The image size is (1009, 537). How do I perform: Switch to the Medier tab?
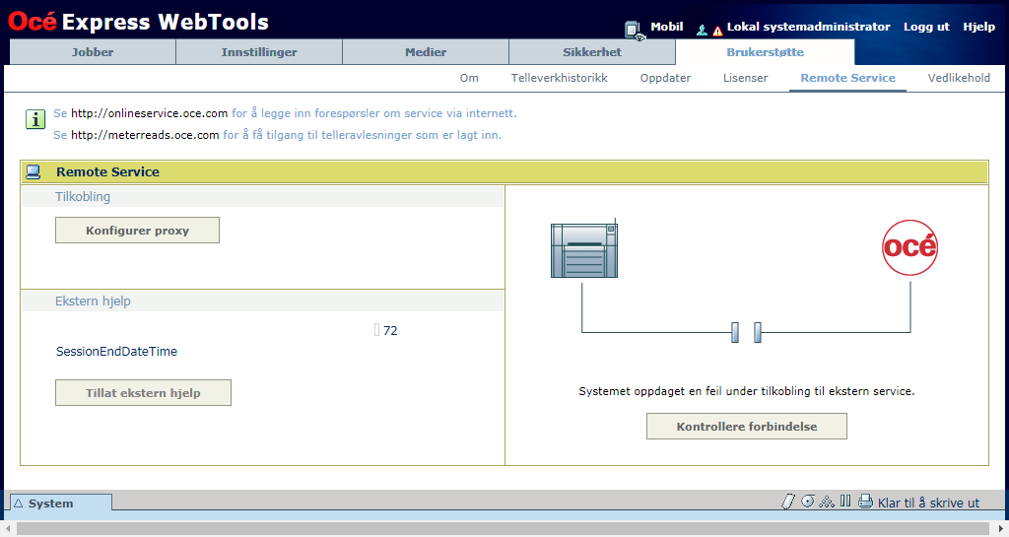point(426,52)
